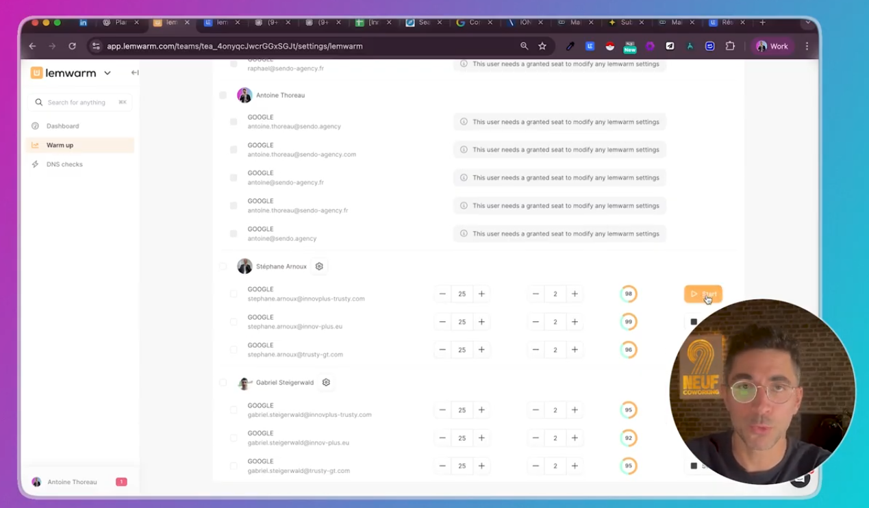Tick the checkbox for stephane.arnoux@innov-plus.eu

[234, 322]
